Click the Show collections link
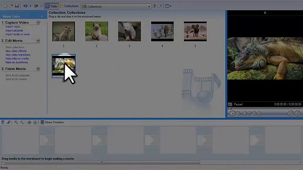The height and width of the screenshot is (170, 303). [x=15, y=47]
